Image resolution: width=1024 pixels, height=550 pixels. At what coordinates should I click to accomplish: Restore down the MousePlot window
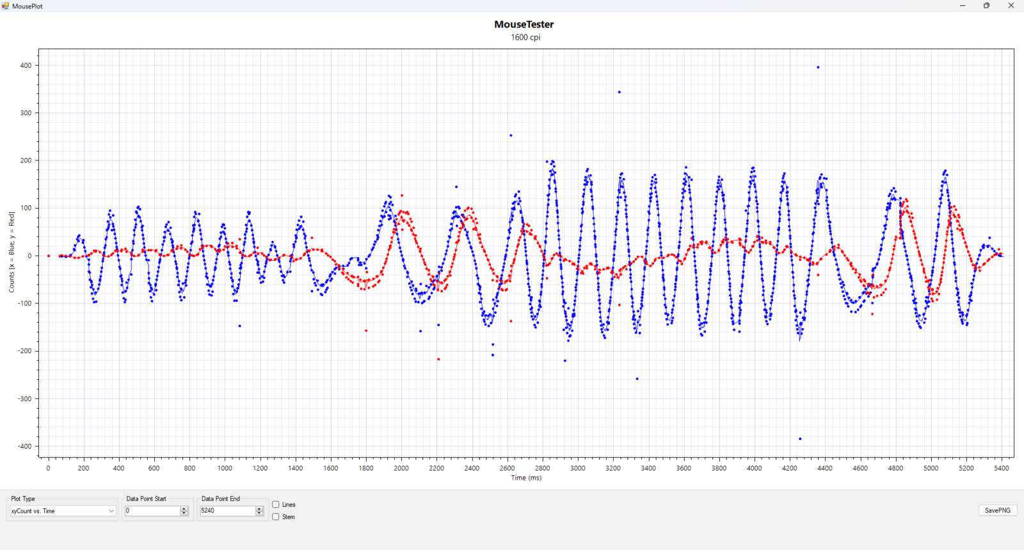point(987,6)
